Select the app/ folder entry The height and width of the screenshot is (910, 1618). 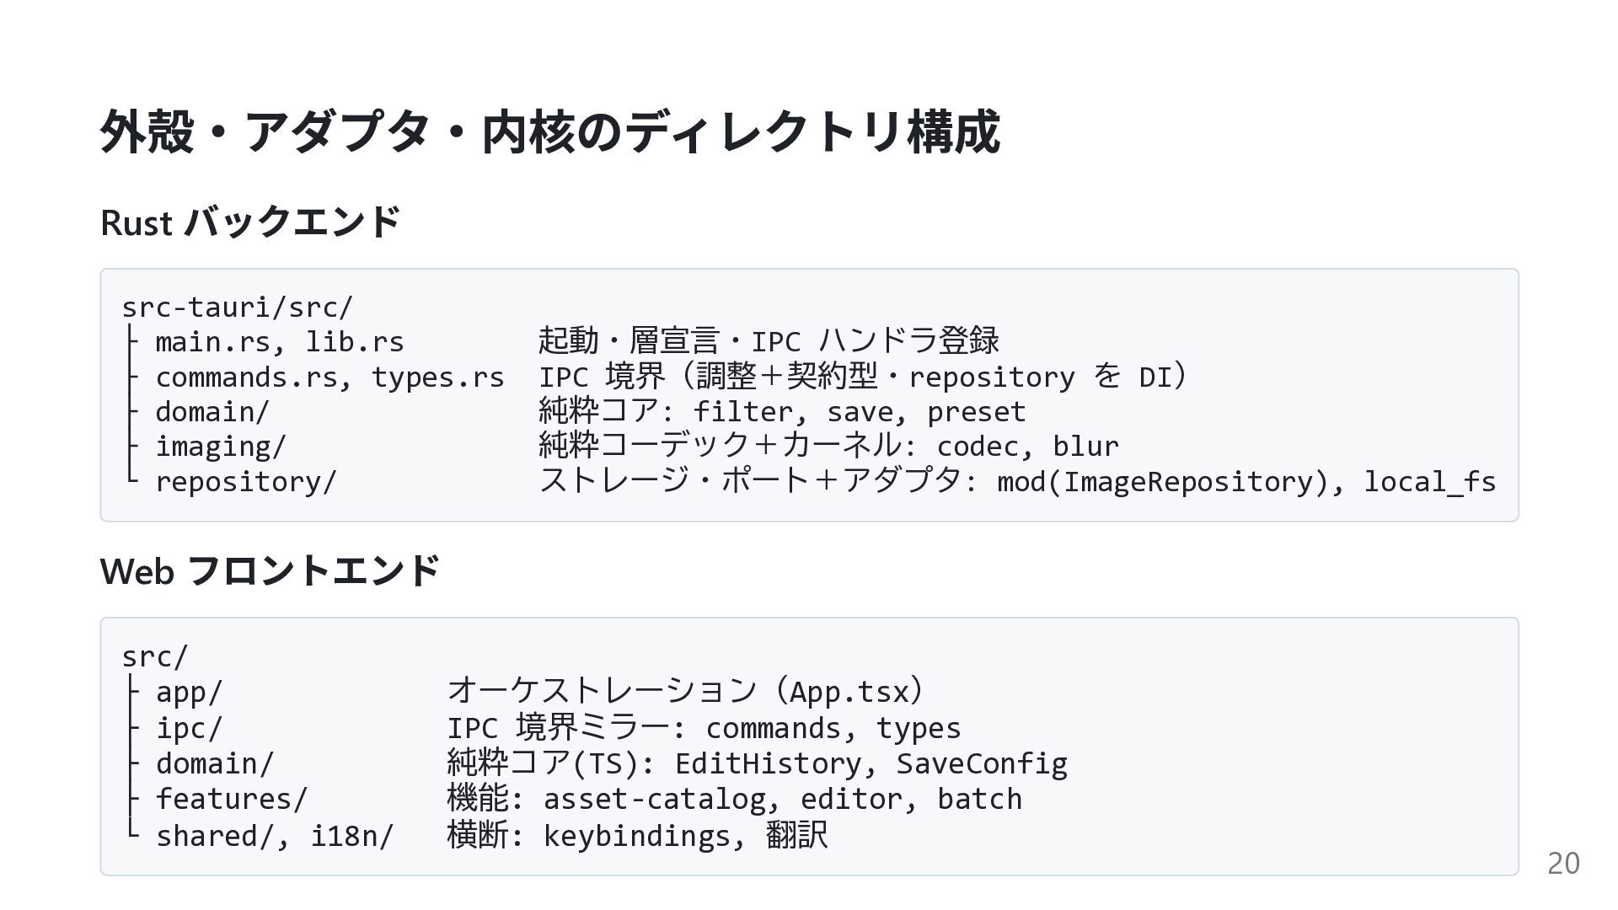point(189,692)
